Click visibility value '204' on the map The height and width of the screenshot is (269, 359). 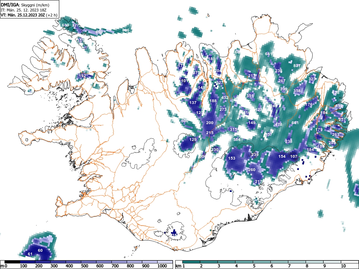click(218, 71)
